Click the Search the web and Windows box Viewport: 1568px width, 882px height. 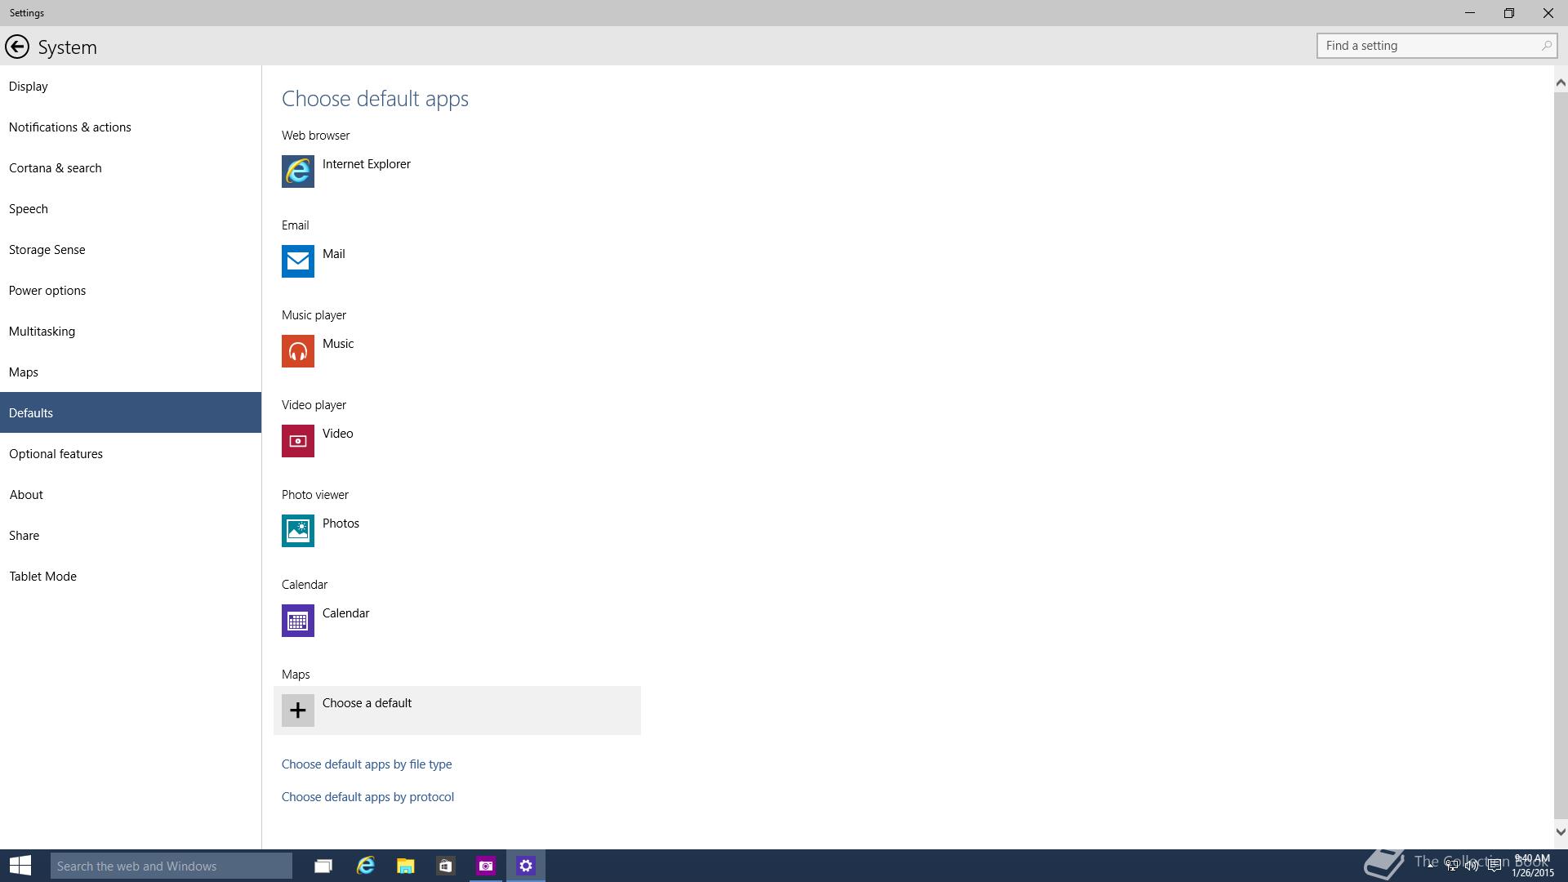171,866
